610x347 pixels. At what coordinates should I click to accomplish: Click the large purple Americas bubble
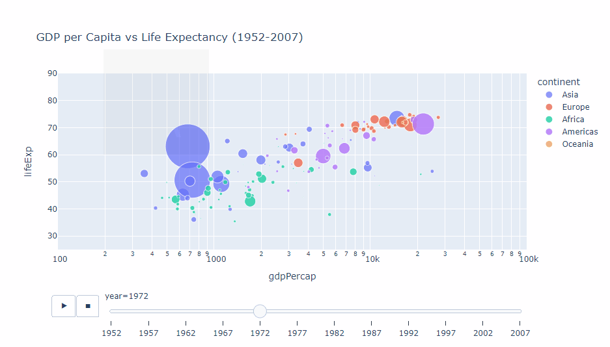click(x=423, y=123)
